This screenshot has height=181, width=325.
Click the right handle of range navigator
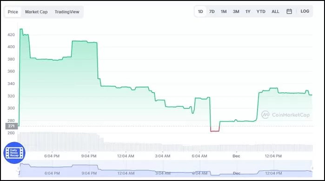click(x=312, y=168)
